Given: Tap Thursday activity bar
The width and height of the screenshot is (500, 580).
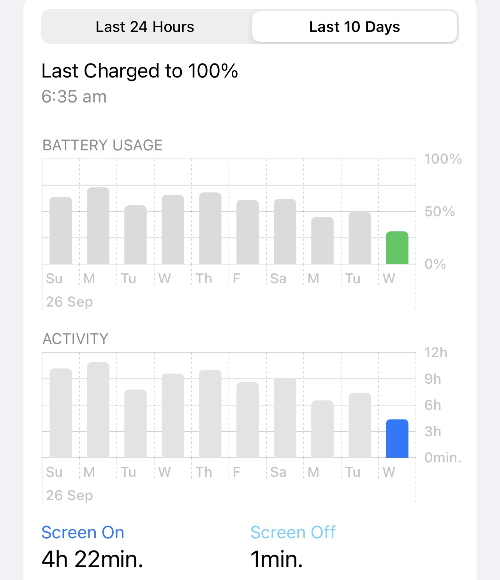Looking at the screenshot, I should pyautogui.click(x=210, y=414).
